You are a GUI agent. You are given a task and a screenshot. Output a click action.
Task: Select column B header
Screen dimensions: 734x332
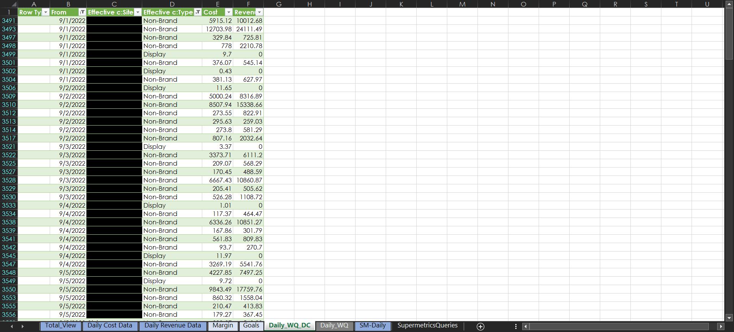tap(68, 4)
